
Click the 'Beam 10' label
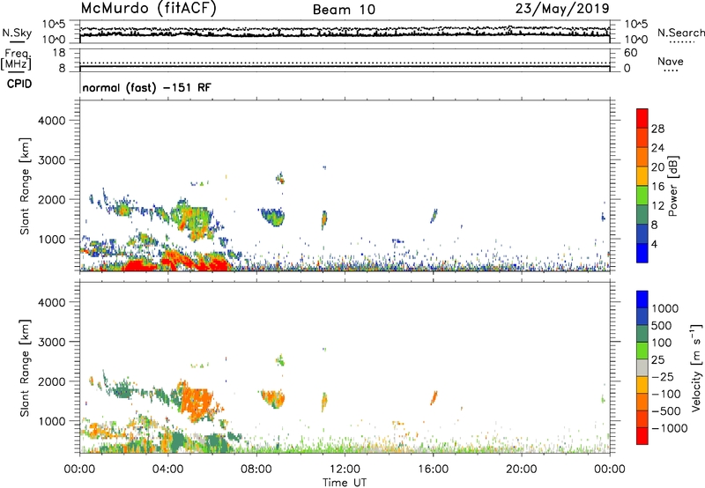click(x=344, y=10)
